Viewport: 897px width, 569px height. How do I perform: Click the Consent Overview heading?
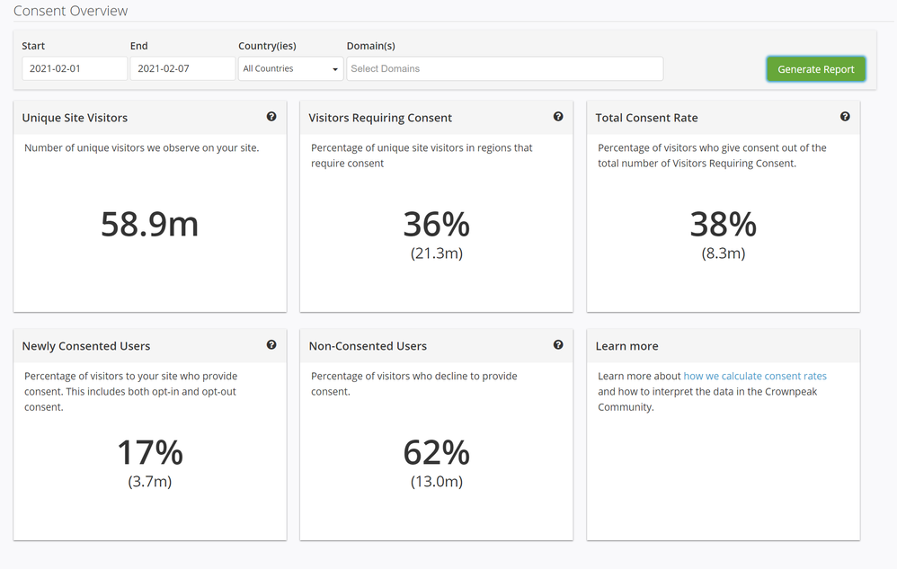70,11
